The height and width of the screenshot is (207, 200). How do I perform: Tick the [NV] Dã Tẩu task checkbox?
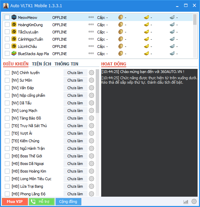tap(7, 103)
